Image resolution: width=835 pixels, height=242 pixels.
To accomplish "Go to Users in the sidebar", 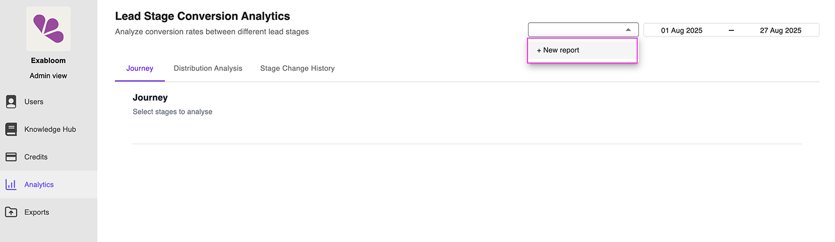I will tap(34, 102).
